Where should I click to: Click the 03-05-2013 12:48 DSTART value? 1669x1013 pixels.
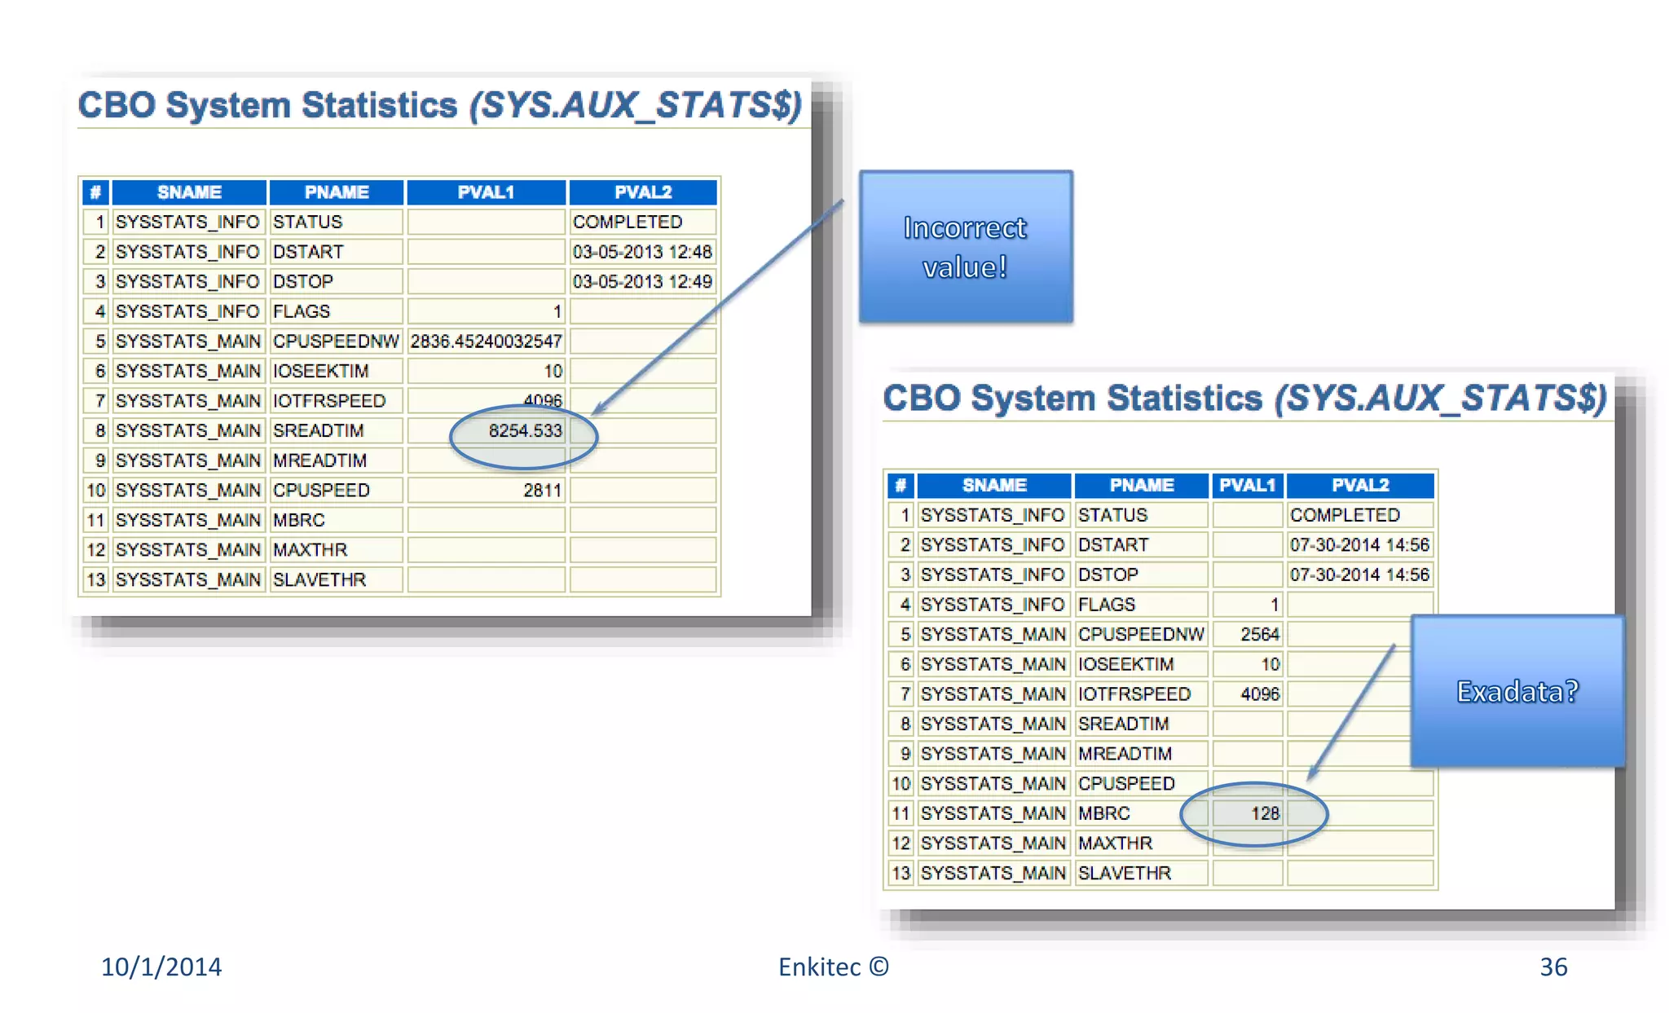coord(642,252)
